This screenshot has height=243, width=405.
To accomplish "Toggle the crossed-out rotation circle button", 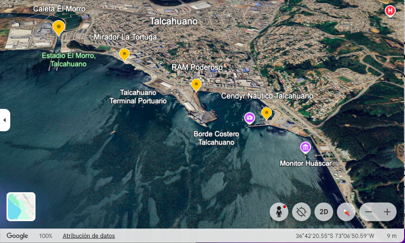I will coord(301,212).
